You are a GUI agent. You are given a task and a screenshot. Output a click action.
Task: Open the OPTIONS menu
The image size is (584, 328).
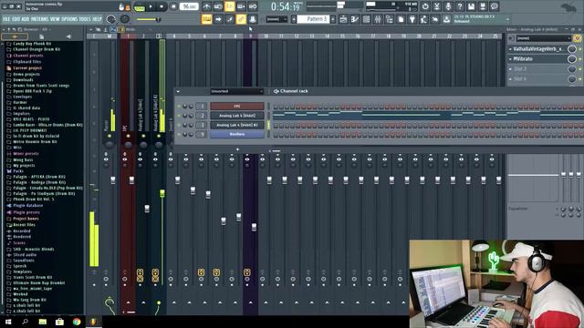tap(69, 19)
